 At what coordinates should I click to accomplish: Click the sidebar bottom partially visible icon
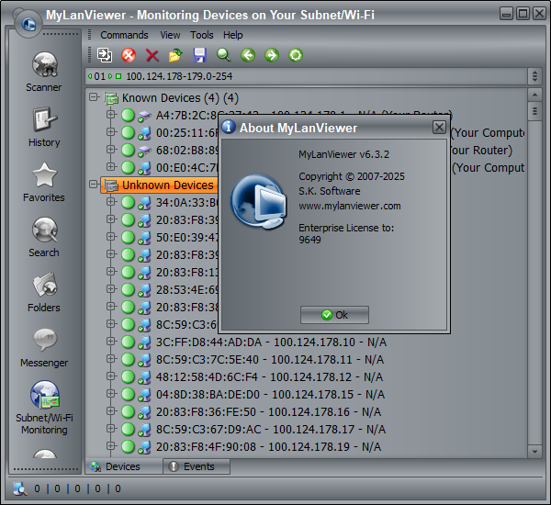click(44, 454)
